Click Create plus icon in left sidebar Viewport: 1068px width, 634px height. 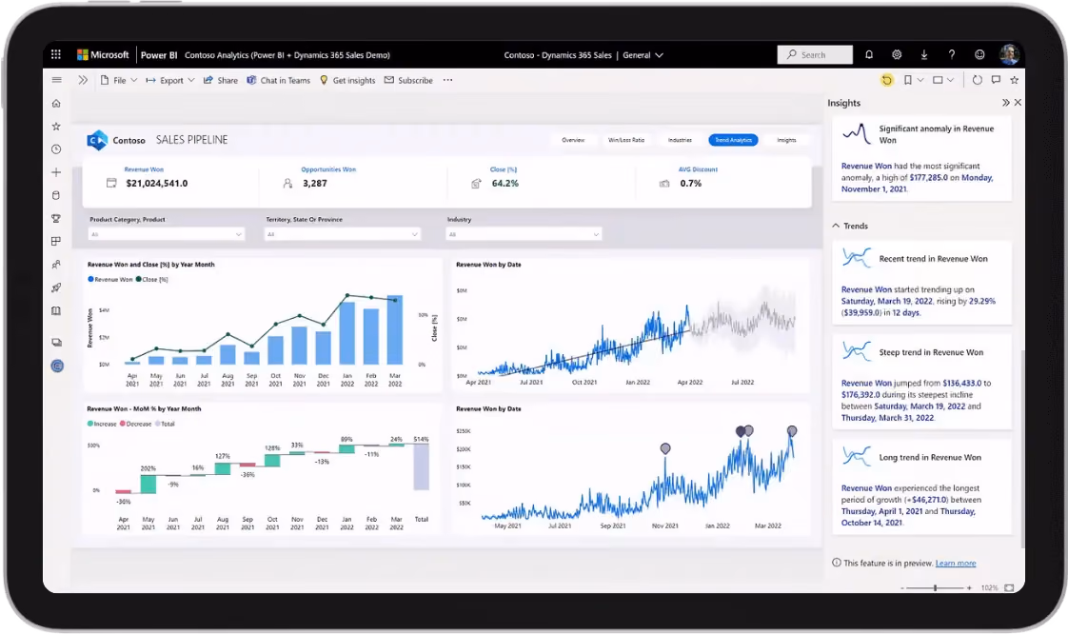click(x=56, y=172)
